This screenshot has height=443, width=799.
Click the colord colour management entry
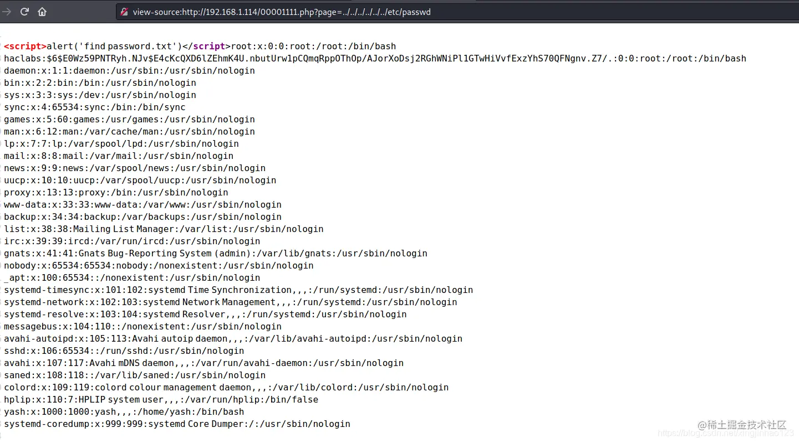pyautogui.click(x=226, y=387)
